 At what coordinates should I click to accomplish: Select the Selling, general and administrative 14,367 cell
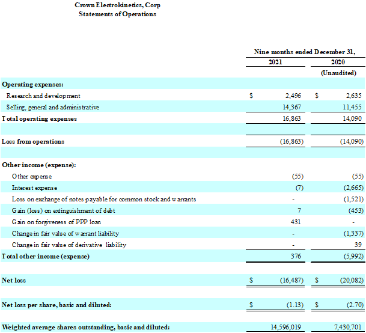[x=291, y=107]
